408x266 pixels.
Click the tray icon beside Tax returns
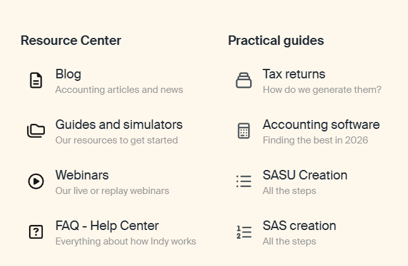pos(244,80)
